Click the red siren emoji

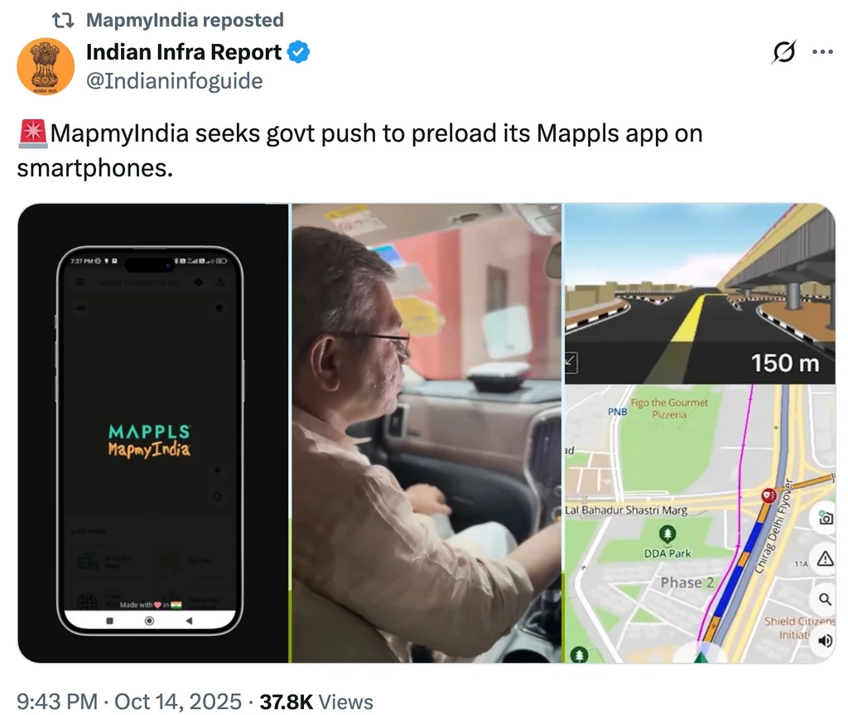coord(33,133)
